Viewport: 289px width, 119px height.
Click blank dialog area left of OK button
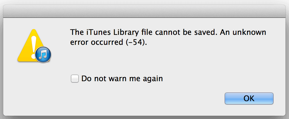click(147, 98)
